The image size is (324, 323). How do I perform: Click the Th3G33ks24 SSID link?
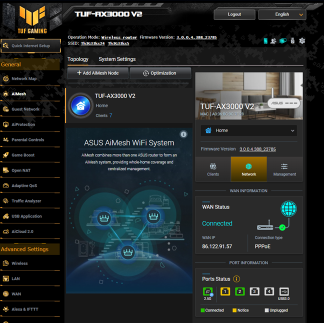(92, 43)
